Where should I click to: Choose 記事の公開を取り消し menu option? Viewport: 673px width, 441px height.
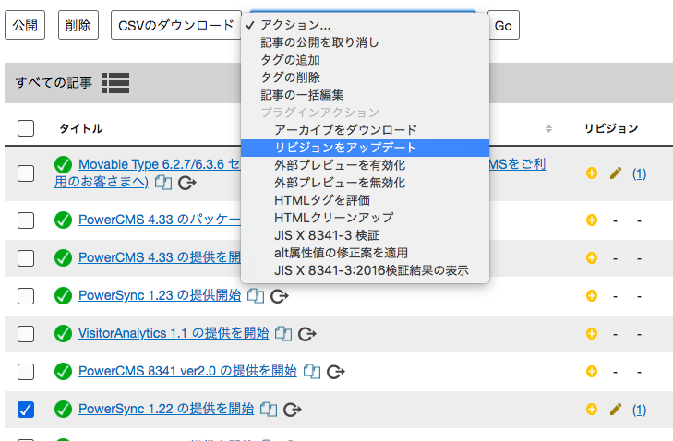365,42
